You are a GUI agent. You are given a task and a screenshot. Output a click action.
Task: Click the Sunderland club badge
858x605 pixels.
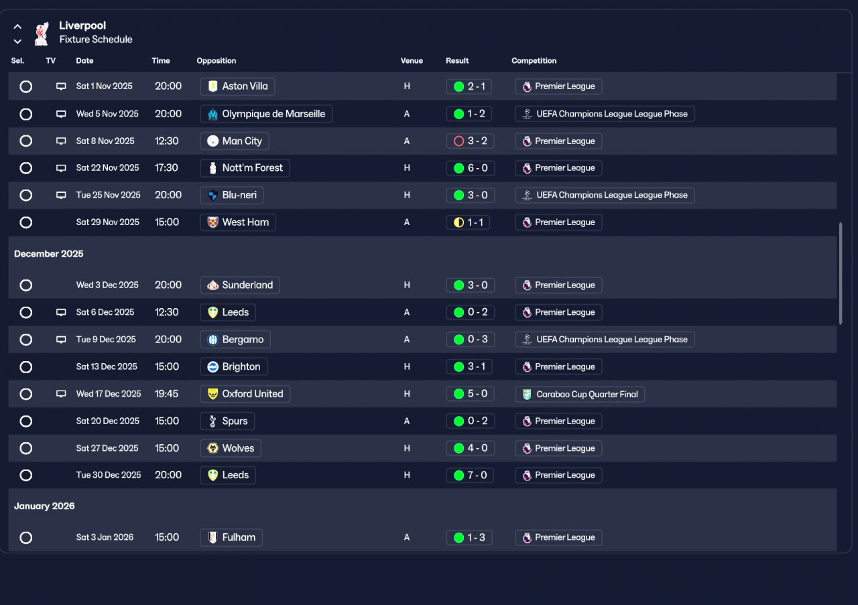point(212,285)
